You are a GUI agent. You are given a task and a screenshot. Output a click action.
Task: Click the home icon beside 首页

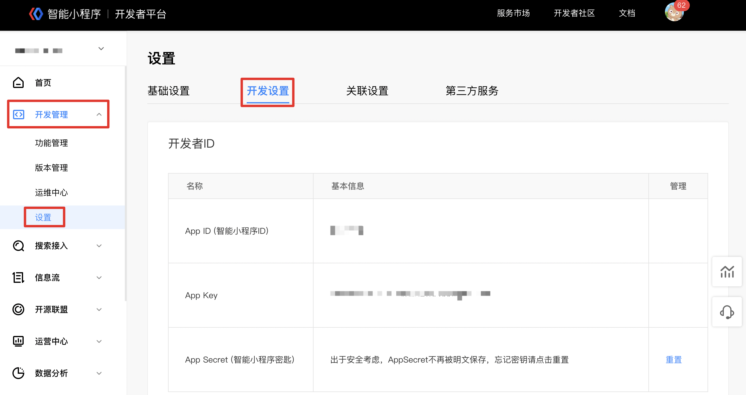[x=18, y=83]
